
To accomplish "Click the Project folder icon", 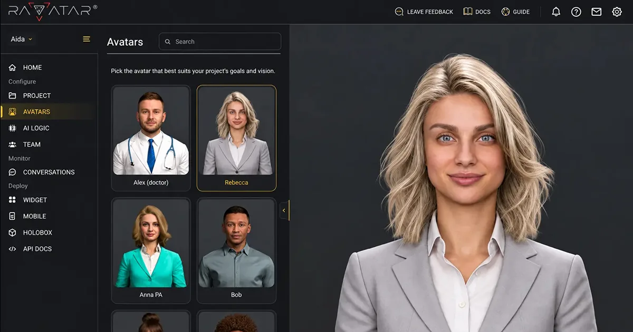I will 13,95.
